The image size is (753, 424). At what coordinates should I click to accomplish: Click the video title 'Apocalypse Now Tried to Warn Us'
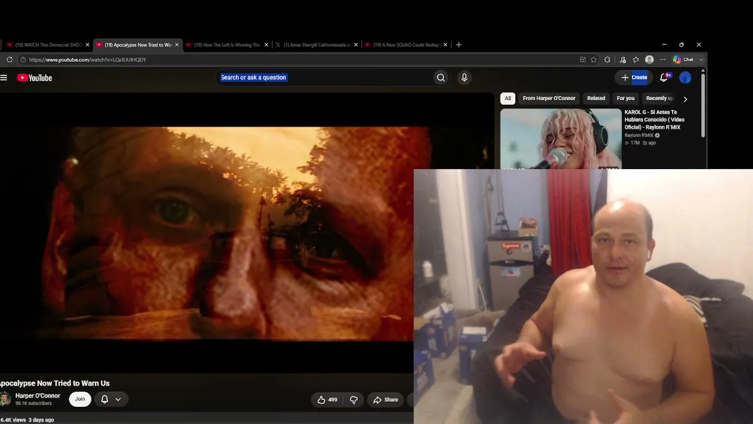pyautogui.click(x=55, y=383)
